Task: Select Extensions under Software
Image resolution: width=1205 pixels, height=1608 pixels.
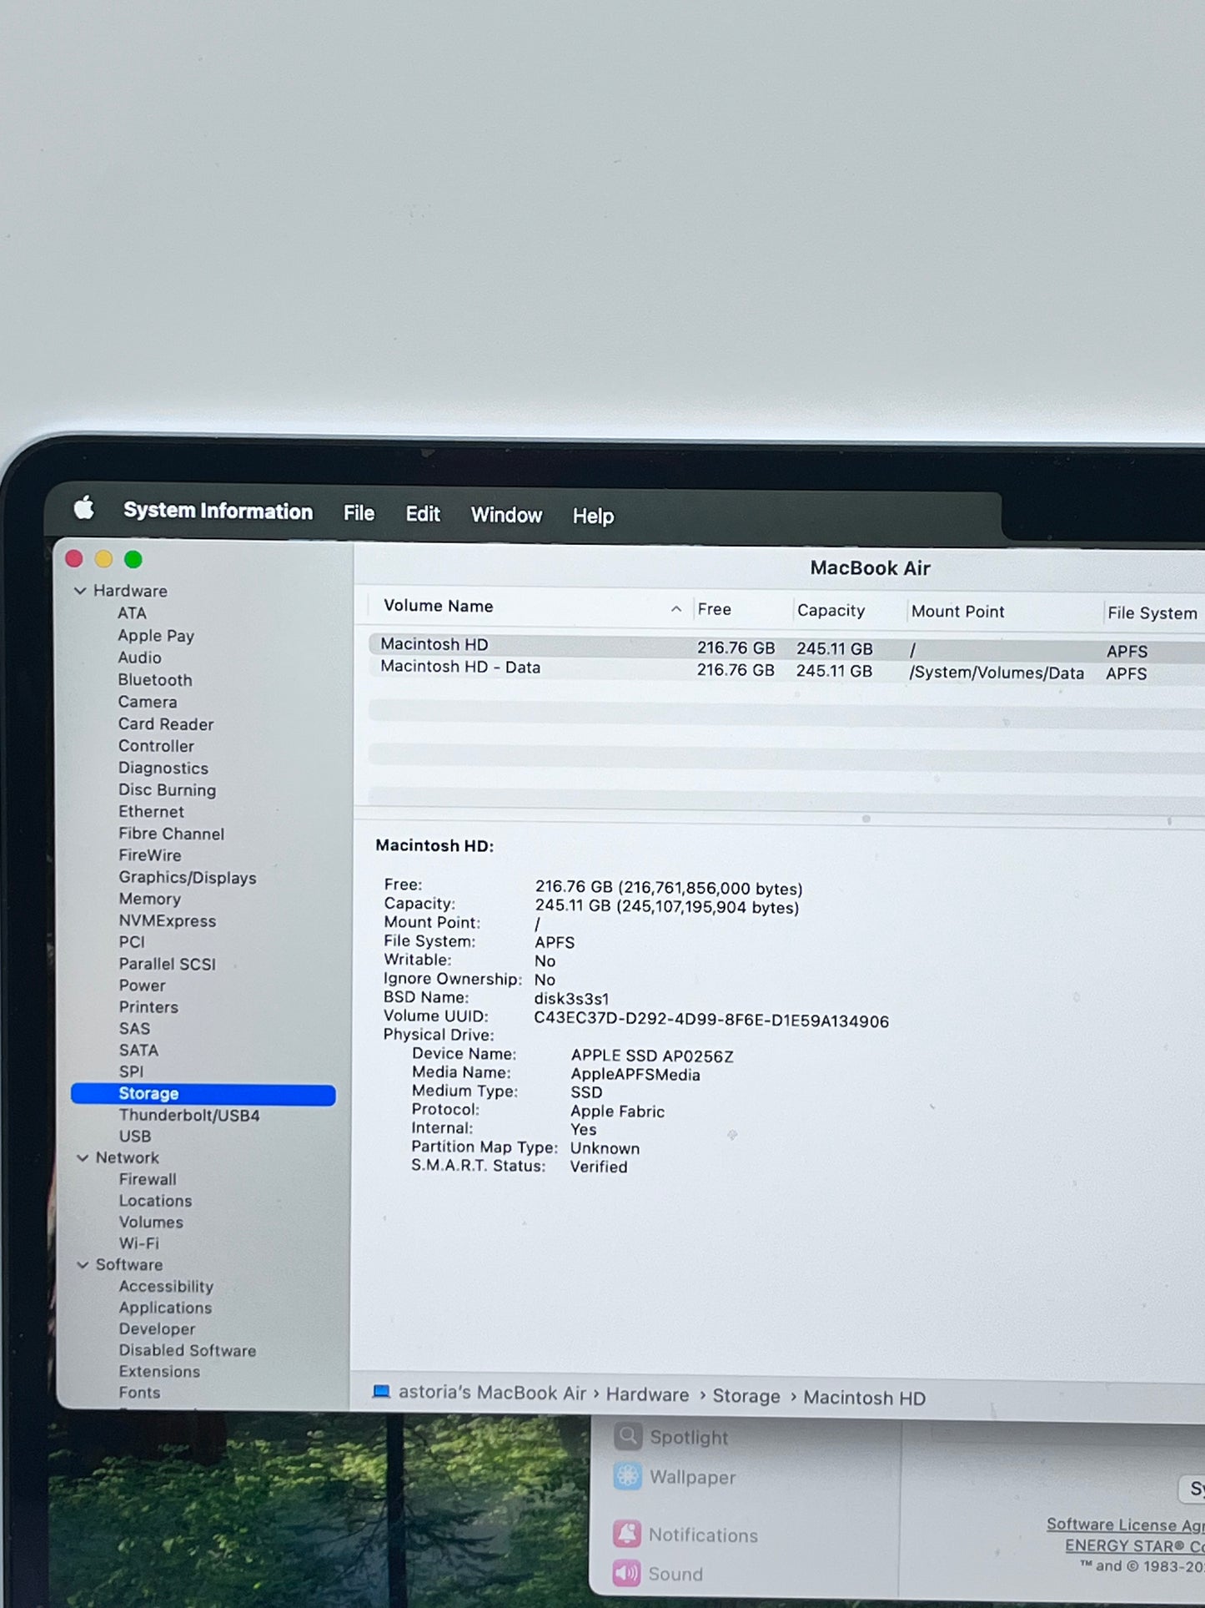Action: 159,1371
